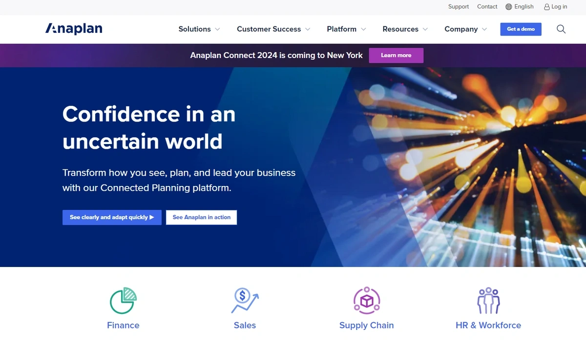Expand the Platform chevron
Screen dimensions: 586x351
coord(363,29)
